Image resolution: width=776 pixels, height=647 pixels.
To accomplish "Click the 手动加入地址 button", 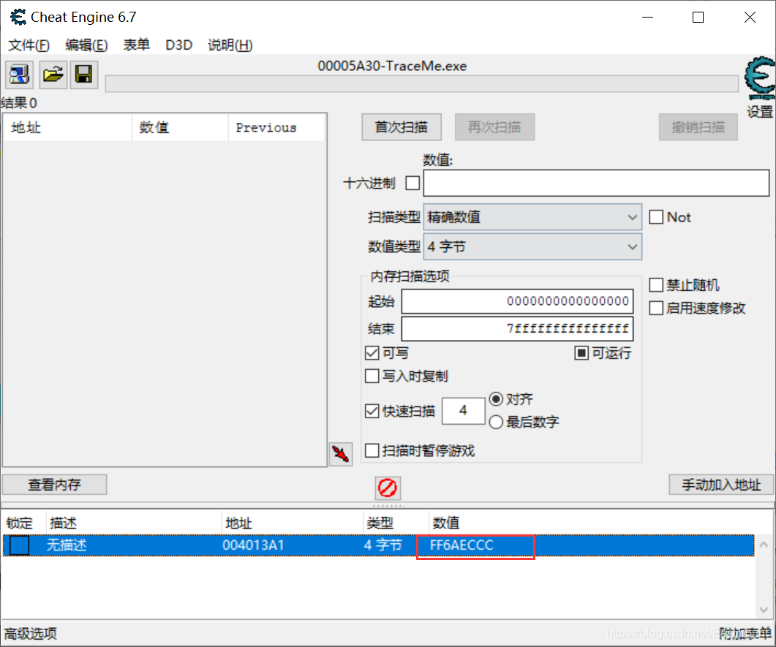I will [x=721, y=484].
